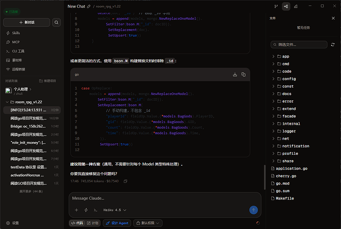Viewport: 341px width, 229px height.
Task: Expand the app folder
Action: (273, 56)
